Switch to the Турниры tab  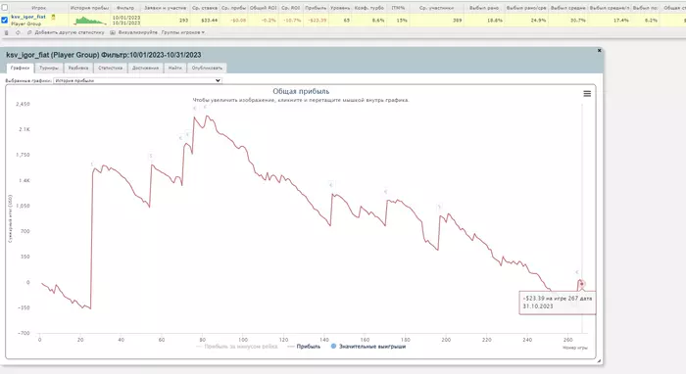pos(49,69)
